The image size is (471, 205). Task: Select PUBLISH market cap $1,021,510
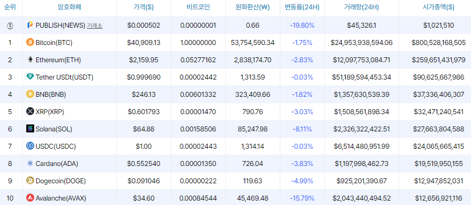click(438, 26)
